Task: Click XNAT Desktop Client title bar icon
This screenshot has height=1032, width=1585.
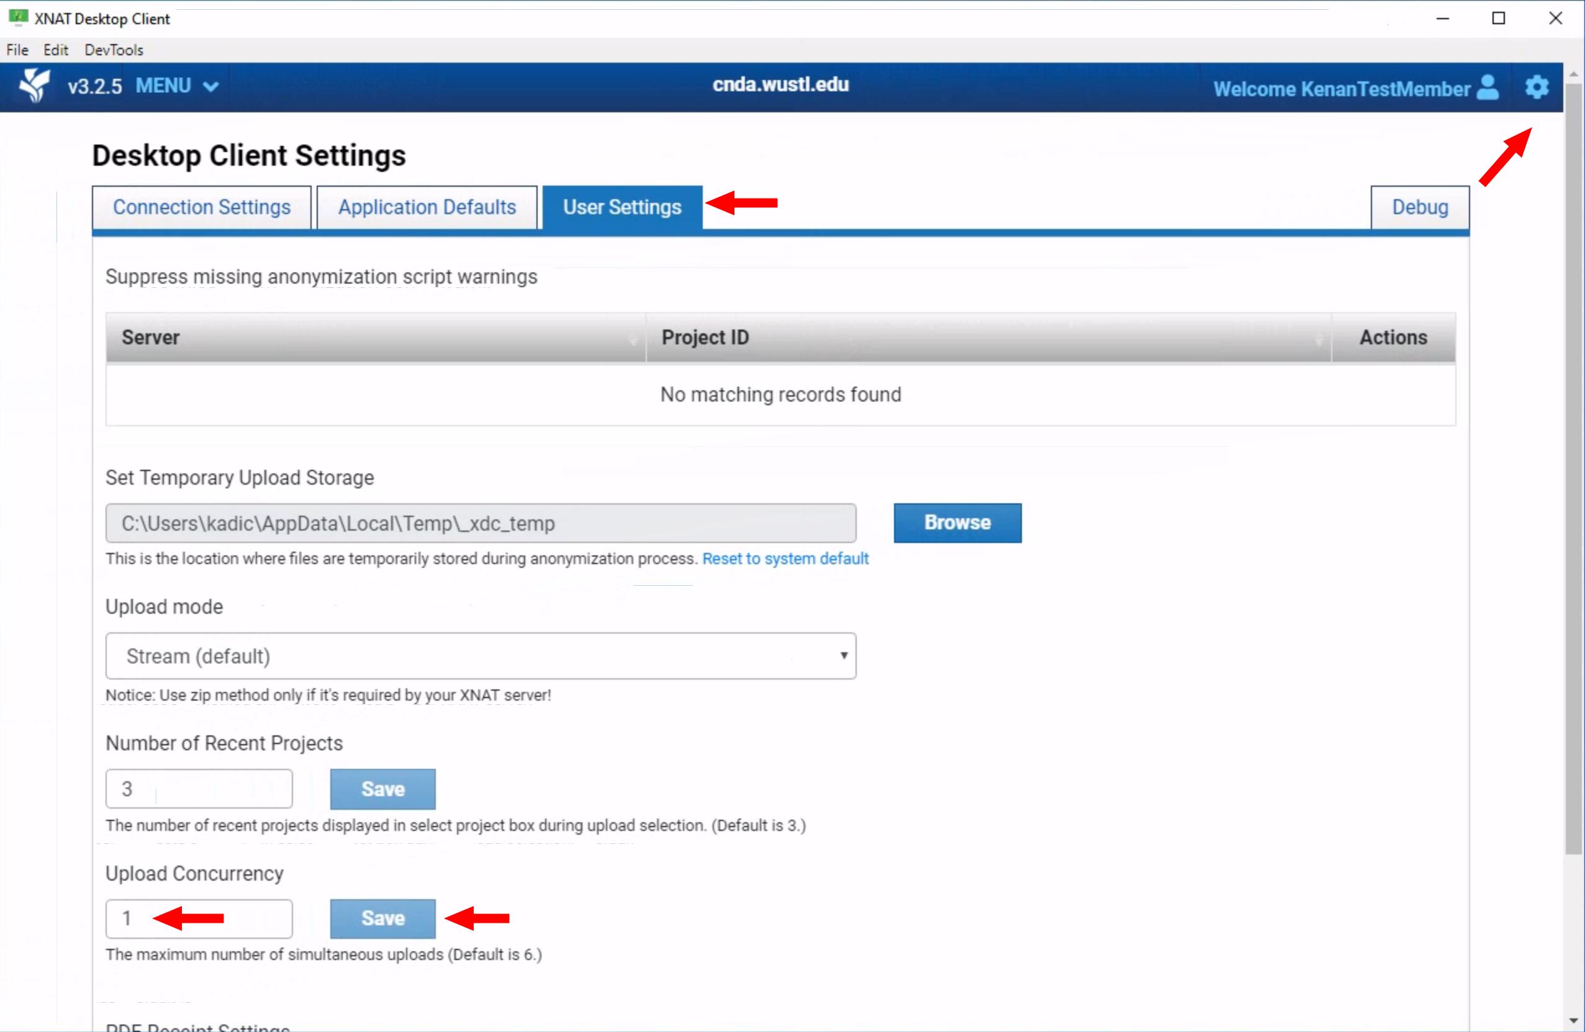Action: pyautogui.click(x=18, y=18)
